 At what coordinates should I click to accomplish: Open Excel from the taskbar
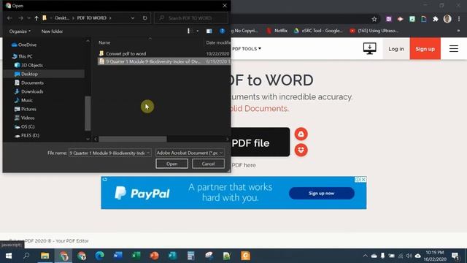[x=136, y=256]
